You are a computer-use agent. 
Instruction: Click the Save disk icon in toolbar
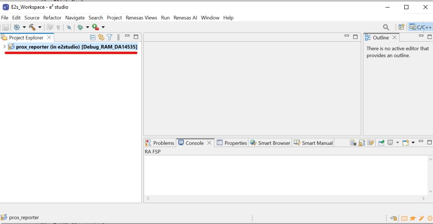(x=5, y=27)
